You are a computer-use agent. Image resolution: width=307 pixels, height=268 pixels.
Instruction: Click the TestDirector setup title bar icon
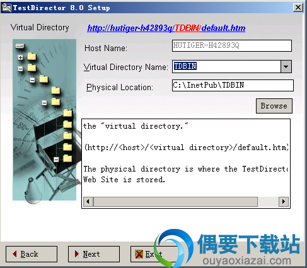(6, 8)
